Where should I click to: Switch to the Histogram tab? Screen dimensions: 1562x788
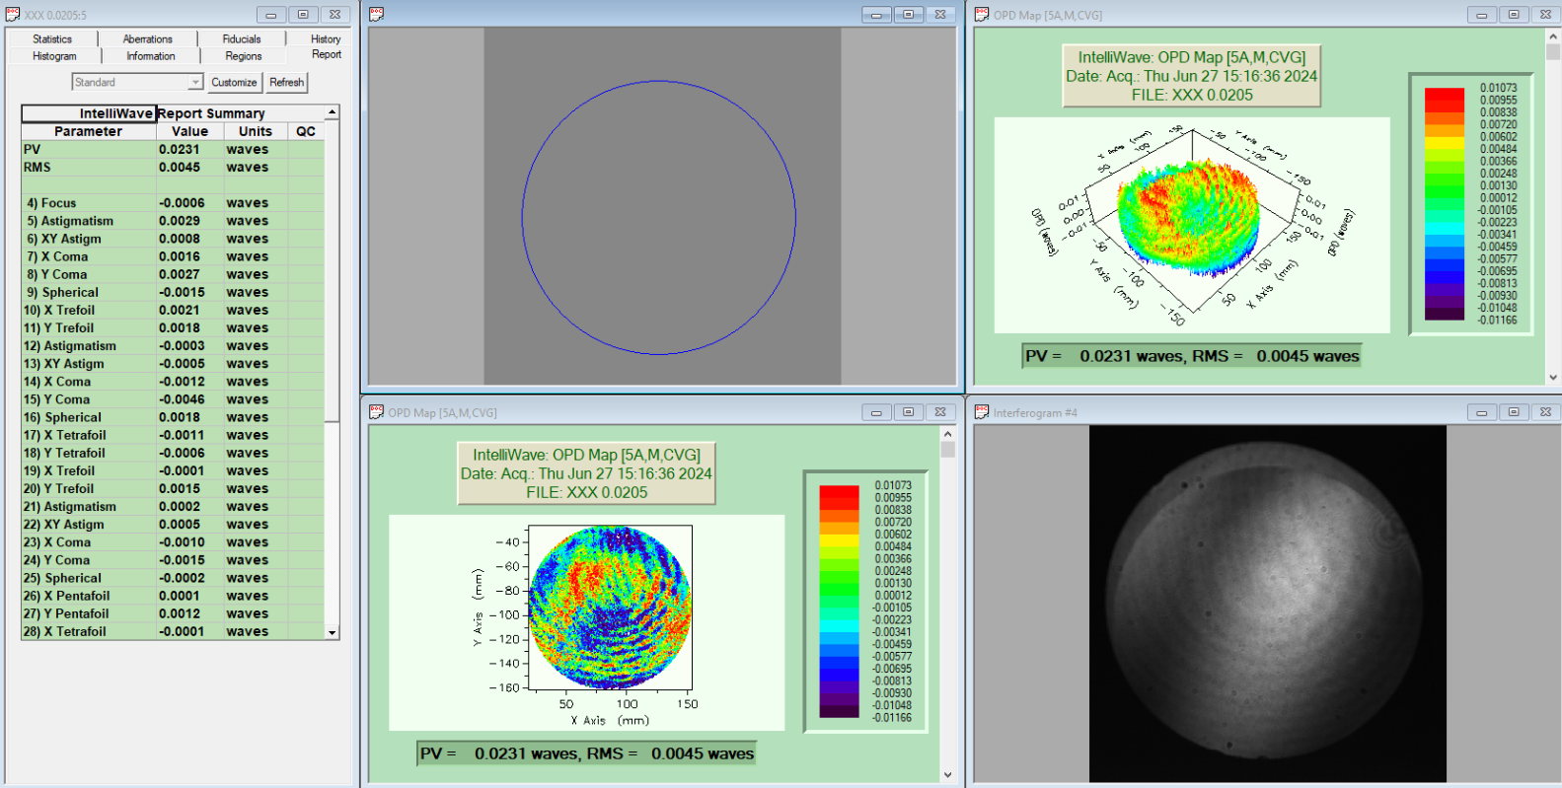coord(54,56)
